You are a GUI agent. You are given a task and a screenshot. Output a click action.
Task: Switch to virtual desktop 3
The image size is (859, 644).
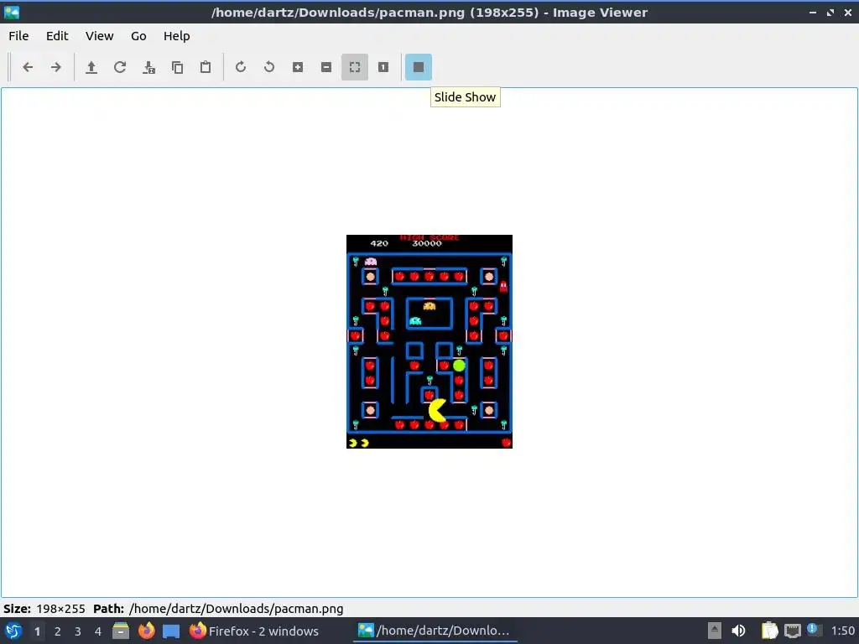[x=78, y=631]
